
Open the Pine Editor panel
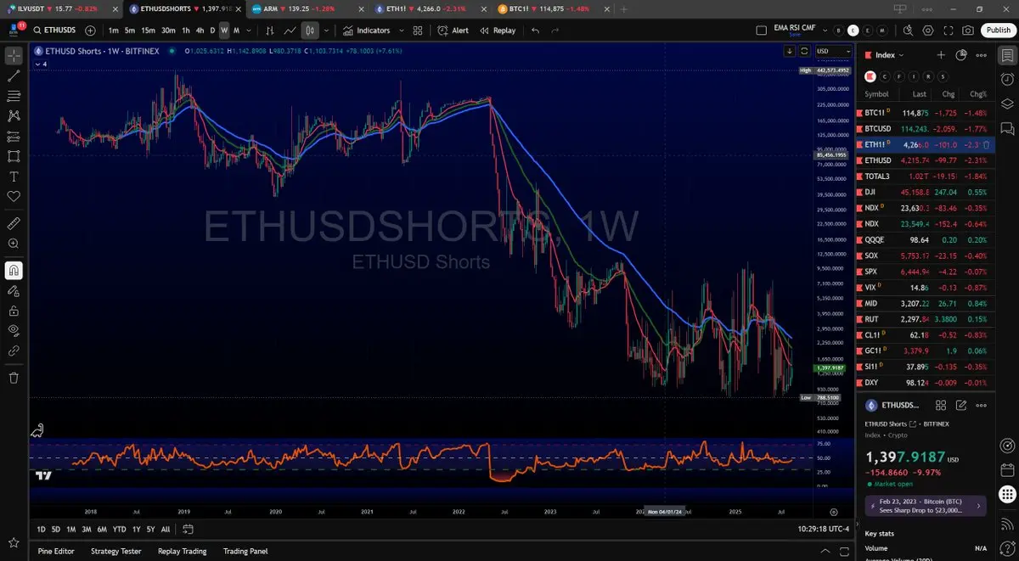[x=56, y=551]
